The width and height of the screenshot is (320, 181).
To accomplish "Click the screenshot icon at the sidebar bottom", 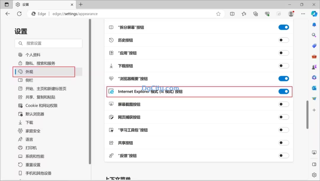I will click(314, 153).
